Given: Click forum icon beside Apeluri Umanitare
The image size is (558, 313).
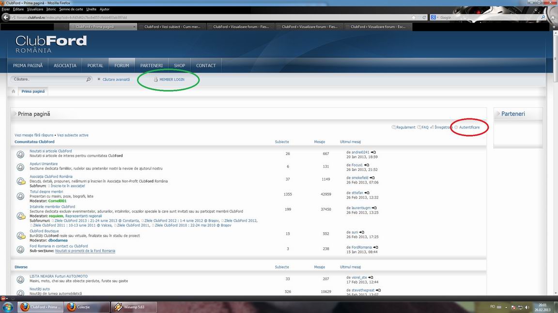Looking at the screenshot, I should [x=20, y=167].
